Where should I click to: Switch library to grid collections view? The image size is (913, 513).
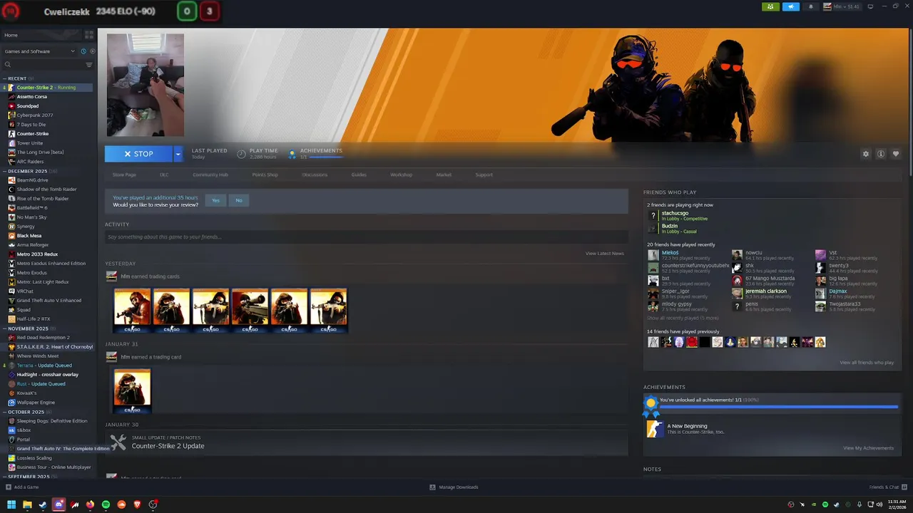tap(88, 35)
